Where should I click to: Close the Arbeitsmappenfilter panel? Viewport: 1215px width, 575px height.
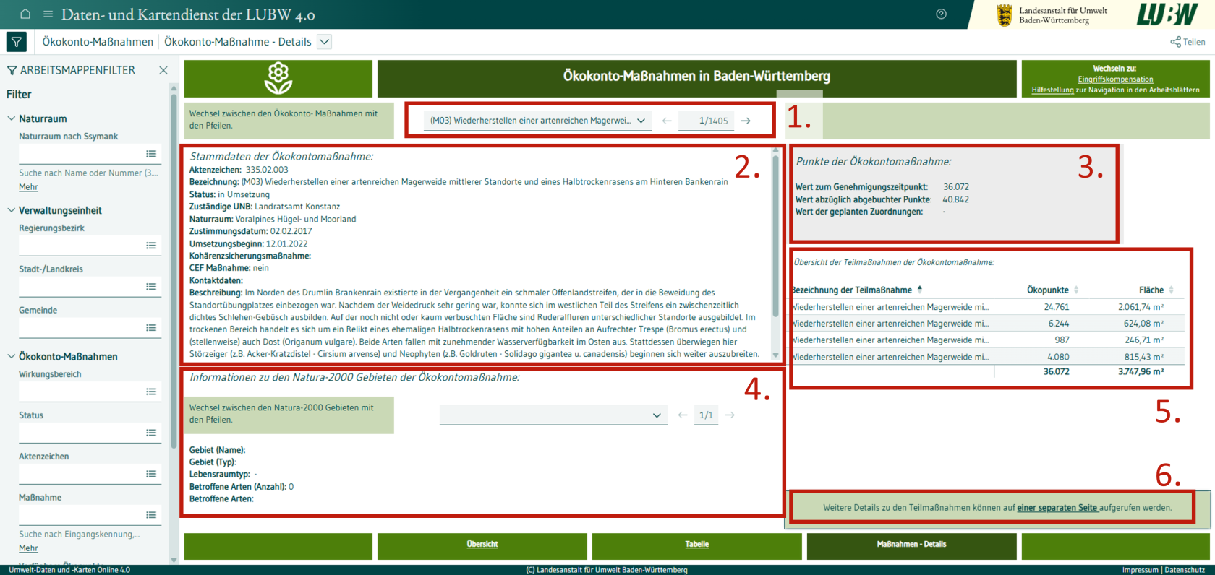pyautogui.click(x=163, y=70)
